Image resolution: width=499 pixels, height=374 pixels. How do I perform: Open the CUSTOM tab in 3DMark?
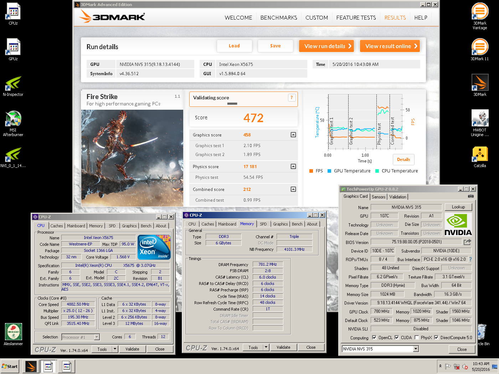point(317,17)
